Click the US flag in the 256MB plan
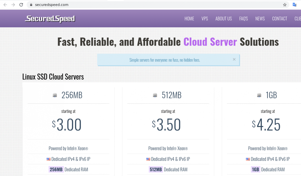The width and height of the screenshot is (301, 176). coord(48,159)
